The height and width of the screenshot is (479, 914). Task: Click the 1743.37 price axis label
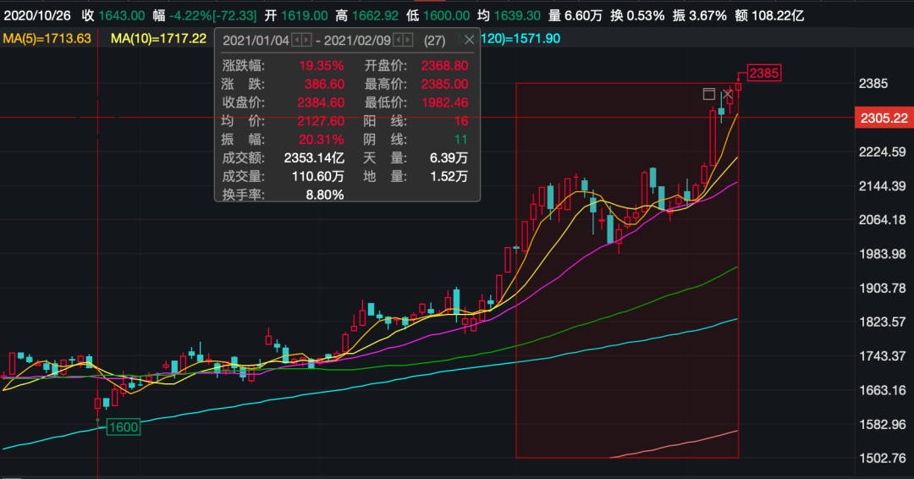[x=882, y=356]
